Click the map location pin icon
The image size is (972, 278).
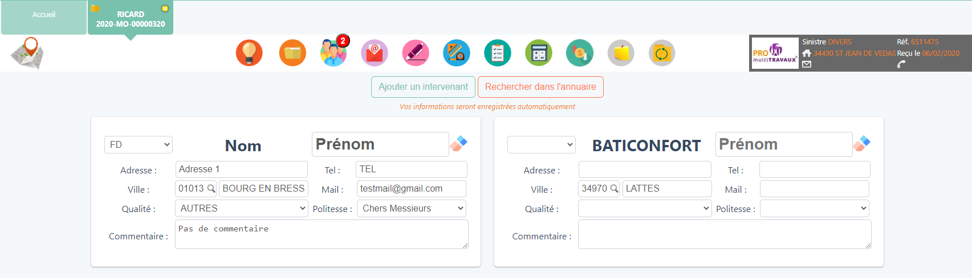coord(27,53)
